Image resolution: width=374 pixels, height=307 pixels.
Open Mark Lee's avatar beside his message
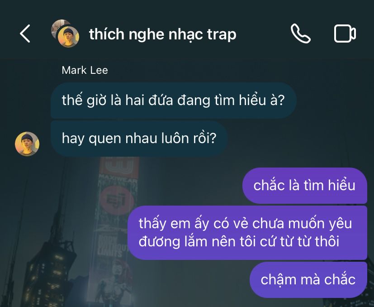(27, 144)
